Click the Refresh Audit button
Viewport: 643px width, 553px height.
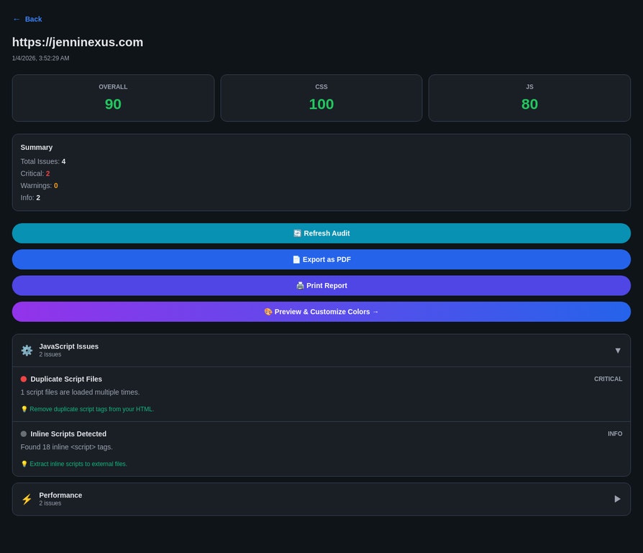click(x=321, y=233)
